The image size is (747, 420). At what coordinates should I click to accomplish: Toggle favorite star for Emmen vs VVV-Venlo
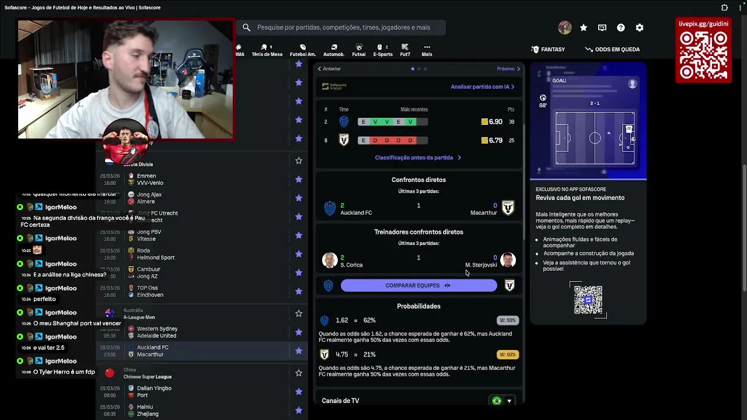(299, 179)
